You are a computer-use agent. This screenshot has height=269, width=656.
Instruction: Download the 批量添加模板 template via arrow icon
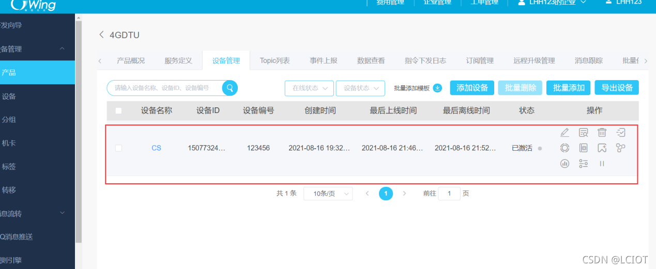(437, 88)
